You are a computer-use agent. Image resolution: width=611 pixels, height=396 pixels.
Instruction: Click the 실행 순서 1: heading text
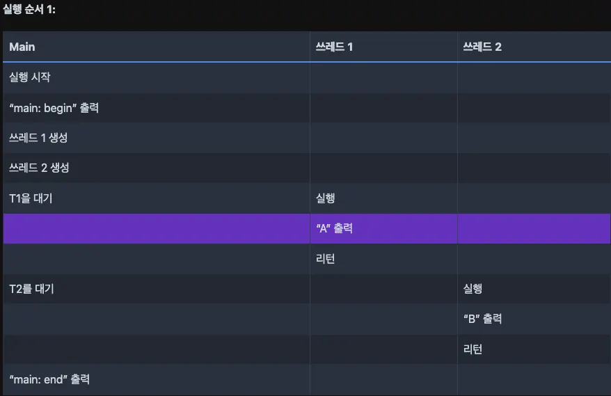click(x=29, y=9)
